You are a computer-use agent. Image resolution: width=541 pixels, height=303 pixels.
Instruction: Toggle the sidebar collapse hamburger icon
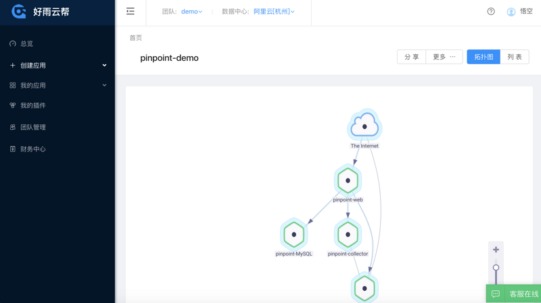pos(131,11)
